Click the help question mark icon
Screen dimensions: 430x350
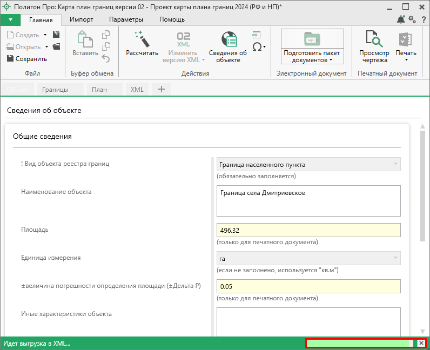pyautogui.click(x=423, y=19)
